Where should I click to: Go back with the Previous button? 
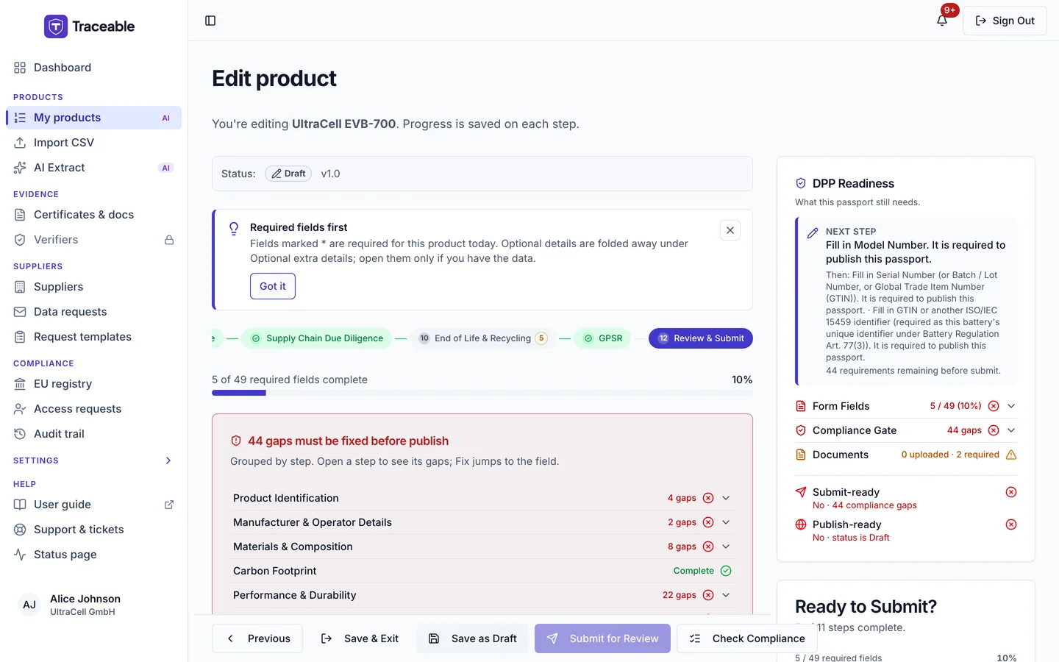(x=257, y=638)
